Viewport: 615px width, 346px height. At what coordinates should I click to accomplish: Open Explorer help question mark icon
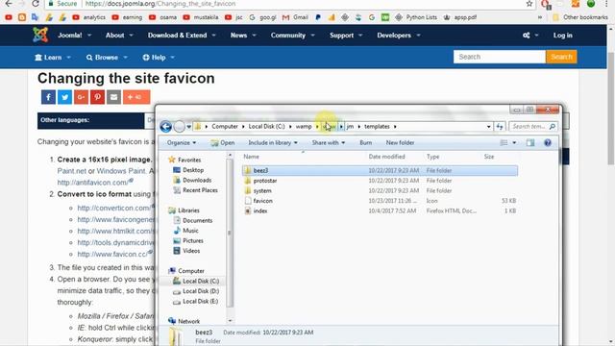pos(548,143)
